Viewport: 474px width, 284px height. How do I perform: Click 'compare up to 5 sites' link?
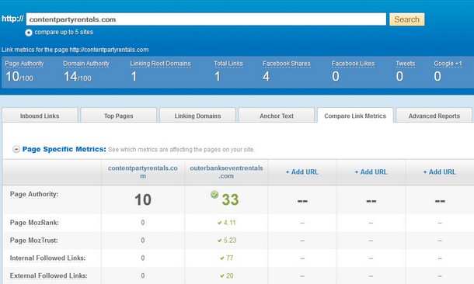click(x=64, y=32)
